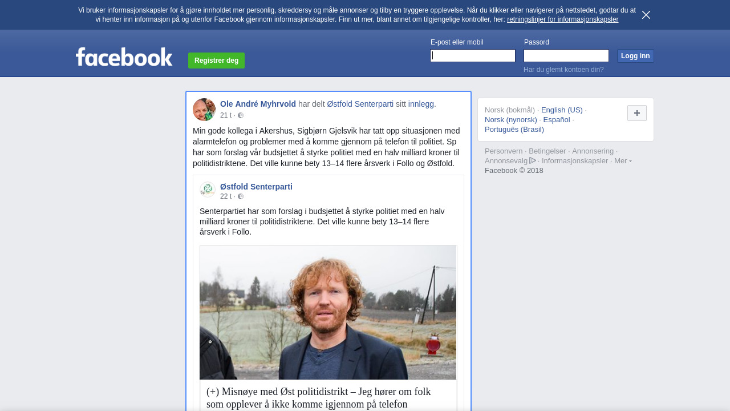Click the Facebook logo
This screenshot has height=411, width=730.
(124, 57)
